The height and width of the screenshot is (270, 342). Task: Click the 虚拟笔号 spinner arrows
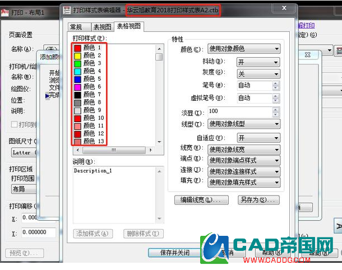276,98
